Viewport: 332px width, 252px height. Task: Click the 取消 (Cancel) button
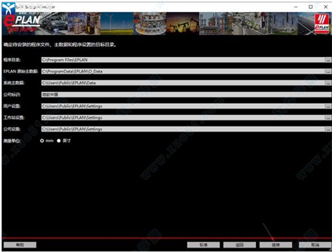(x=315, y=245)
